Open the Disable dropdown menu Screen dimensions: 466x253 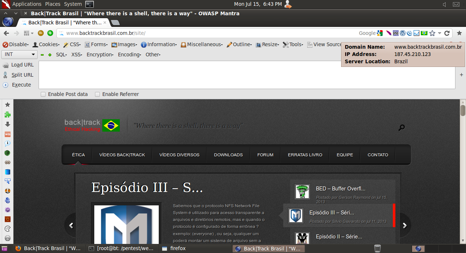click(x=16, y=44)
